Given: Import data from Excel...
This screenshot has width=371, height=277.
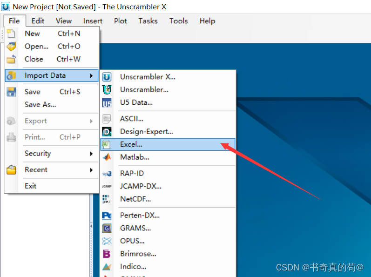Looking at the screenshot, I should (168, 144).
